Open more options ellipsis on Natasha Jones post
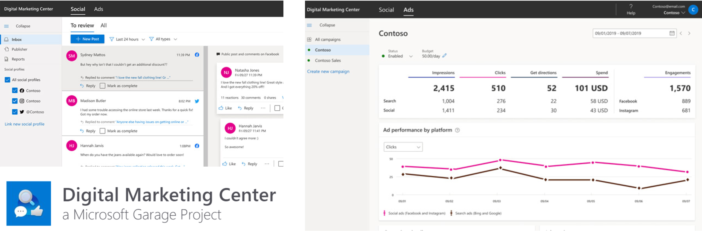Screen dimensions: 702x231 (x=263, y=108)
